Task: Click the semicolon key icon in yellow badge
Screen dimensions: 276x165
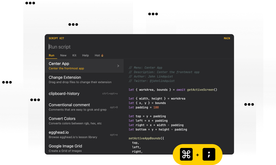Action: 209,154
